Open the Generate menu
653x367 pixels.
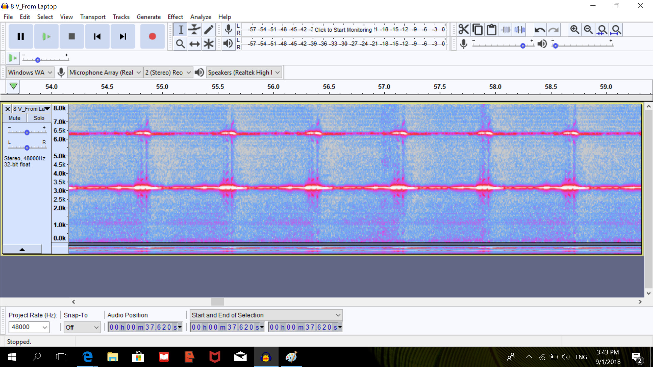tap(149, 17)
